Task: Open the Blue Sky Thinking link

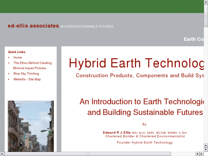Action: (26, 74)
